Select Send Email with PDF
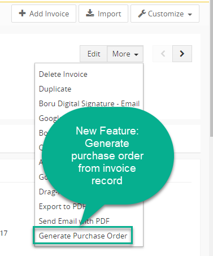This screenshot has width=213, height=256. point(74,221)
